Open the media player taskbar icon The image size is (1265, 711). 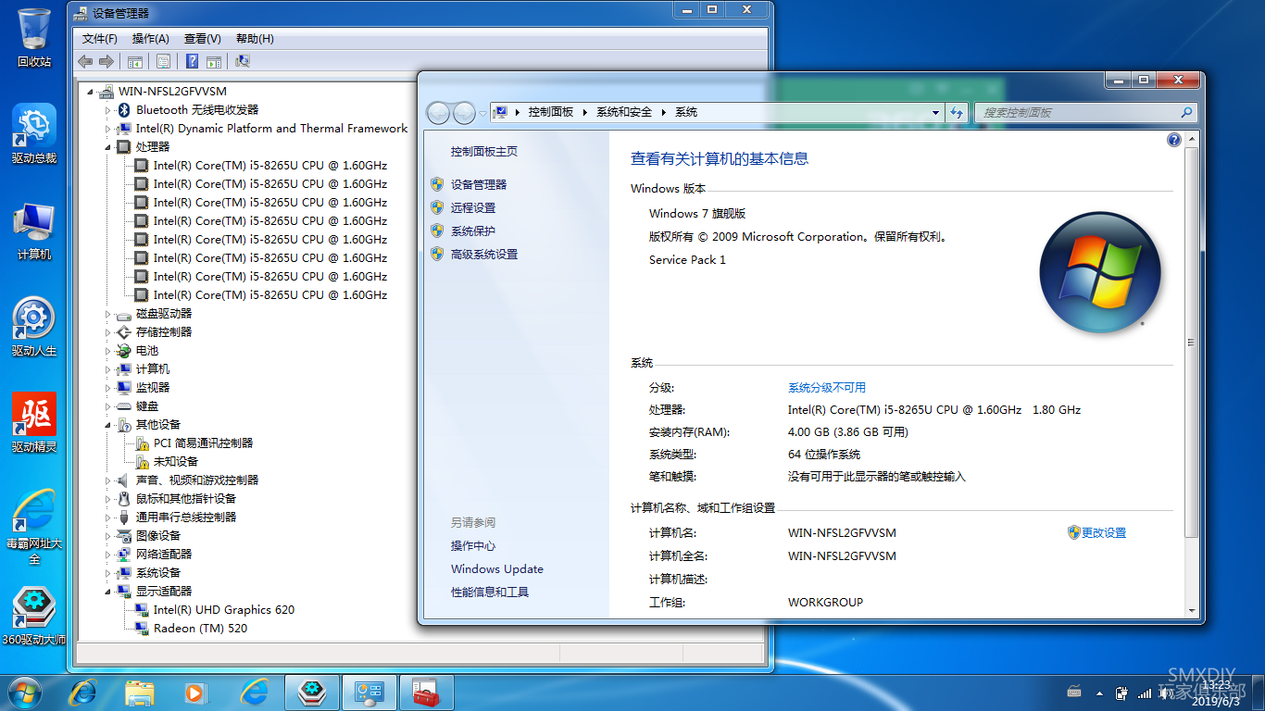click(195, 692)
